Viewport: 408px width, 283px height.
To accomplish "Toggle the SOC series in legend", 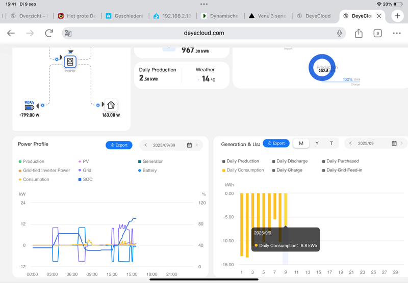I will click(85, 179).
